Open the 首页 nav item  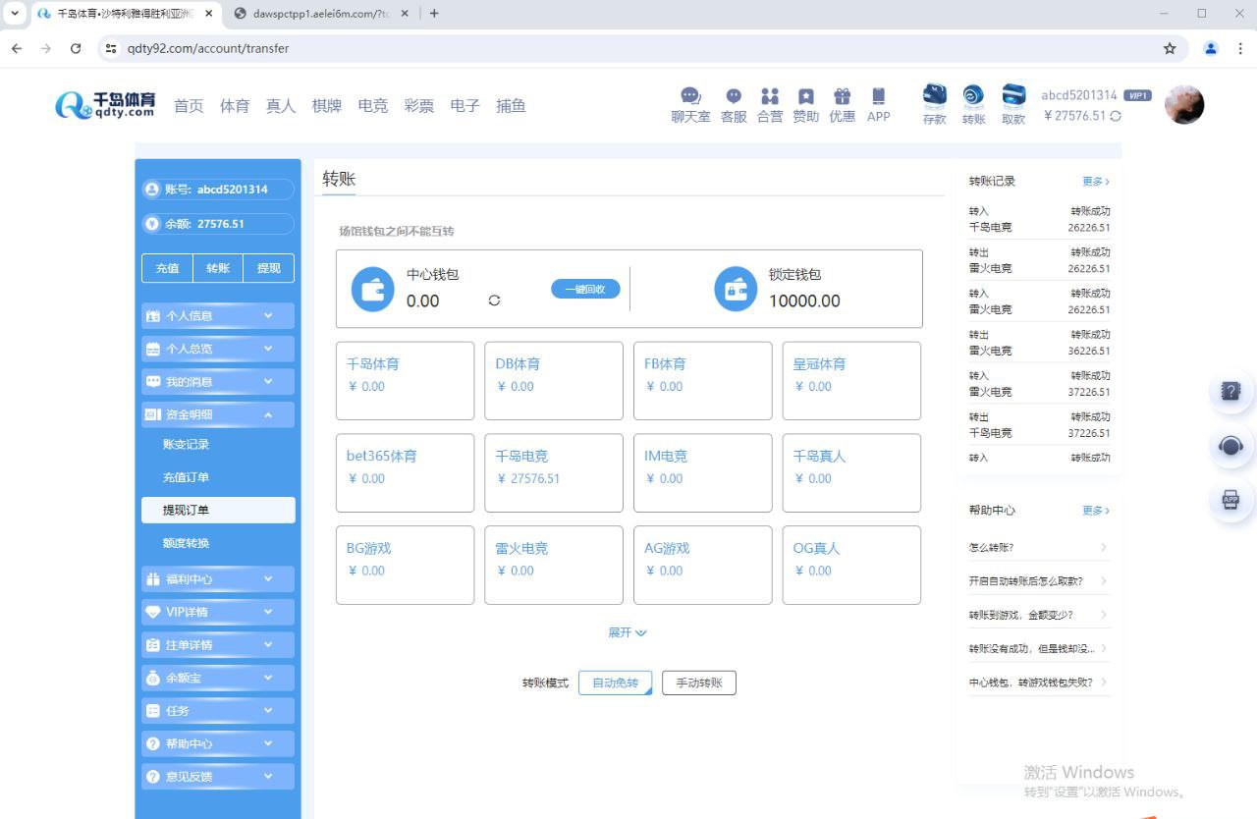[x=189, y=106]
